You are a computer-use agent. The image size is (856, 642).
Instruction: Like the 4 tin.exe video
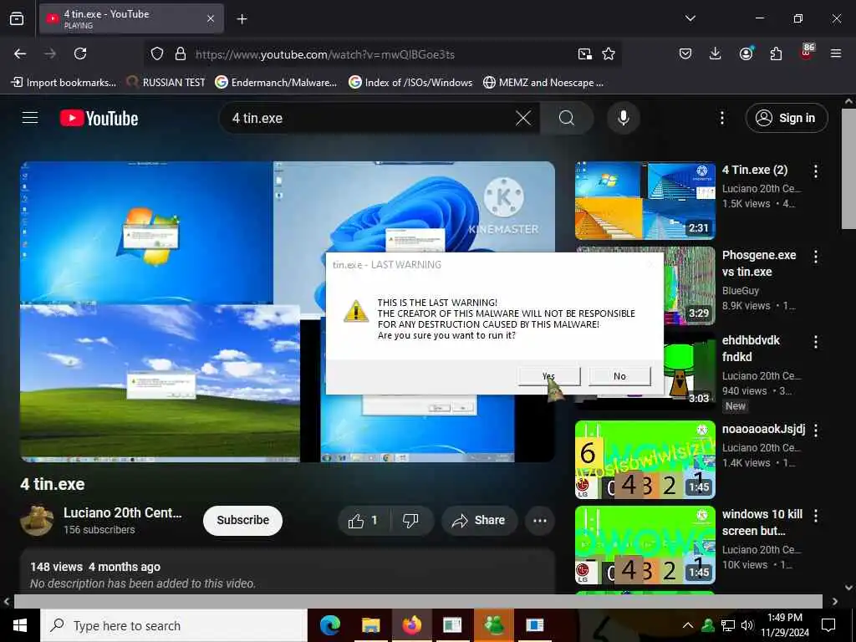pos(363,521)
